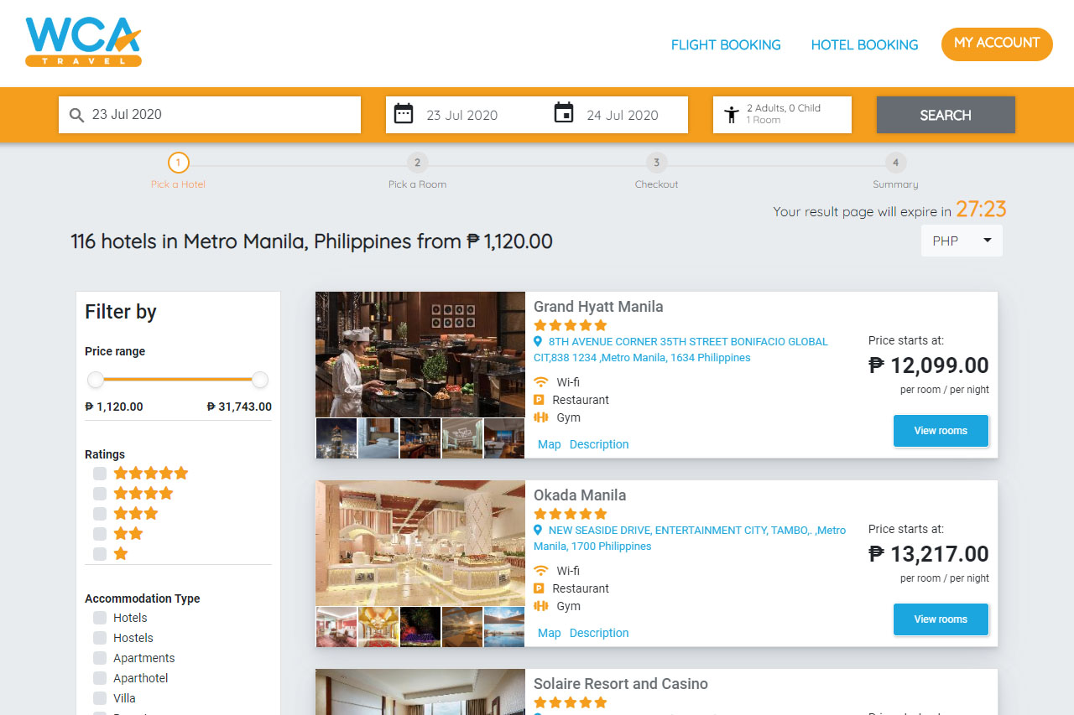Click Grand Hyatt Manila location pin icon
The image size is (1074, 715).
pos(539,342)
